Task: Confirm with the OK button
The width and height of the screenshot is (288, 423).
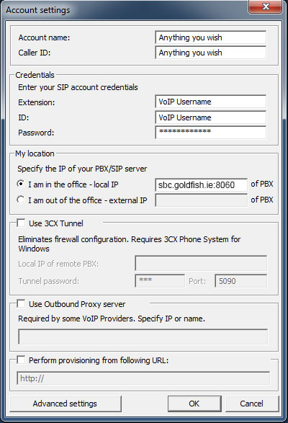Action: pos(194,404)
